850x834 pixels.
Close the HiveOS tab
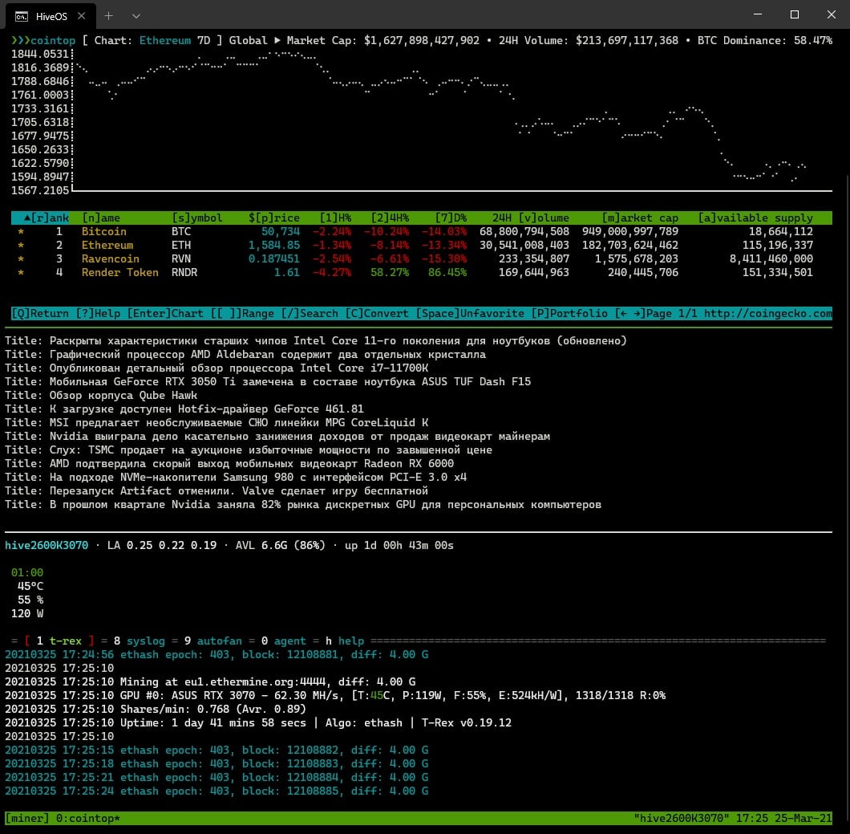(x=81, y=16)
